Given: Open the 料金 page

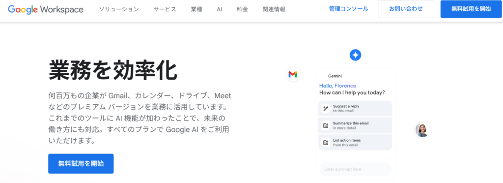Looking at the screenshot, I should [242, 9].
